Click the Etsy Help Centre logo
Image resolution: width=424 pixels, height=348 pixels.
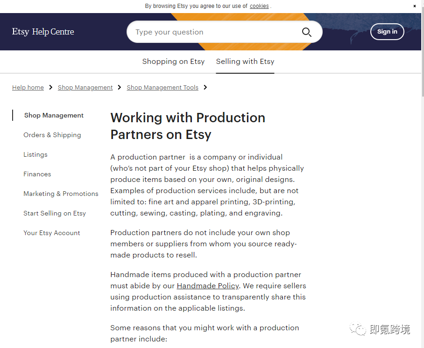[x=43, y=32]
